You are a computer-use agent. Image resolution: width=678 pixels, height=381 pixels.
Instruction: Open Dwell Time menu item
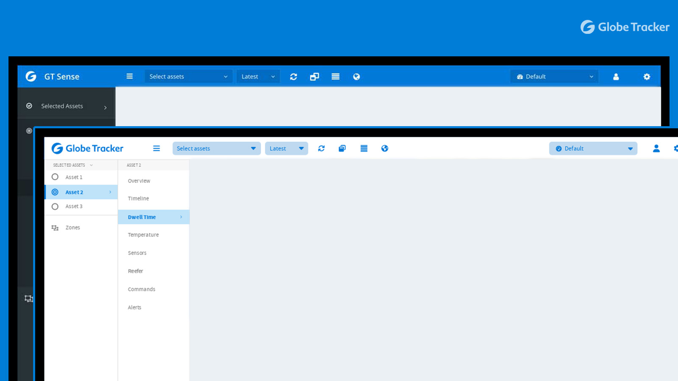click(154, 217)
